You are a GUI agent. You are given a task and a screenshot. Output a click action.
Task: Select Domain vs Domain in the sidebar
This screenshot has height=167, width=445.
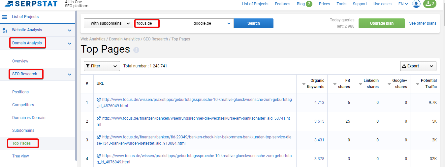point(29,118)
